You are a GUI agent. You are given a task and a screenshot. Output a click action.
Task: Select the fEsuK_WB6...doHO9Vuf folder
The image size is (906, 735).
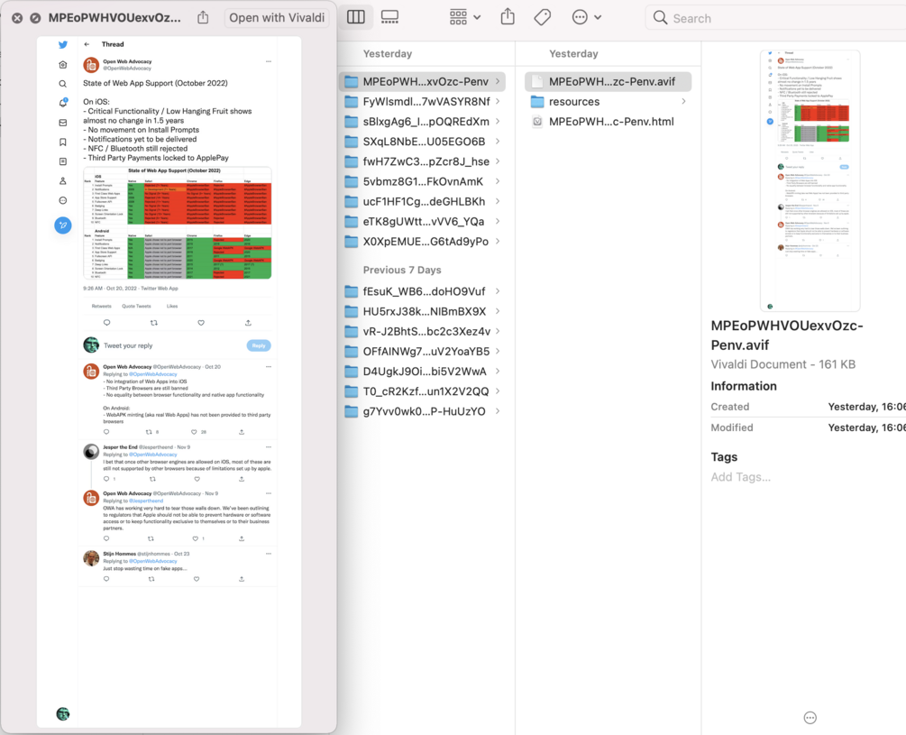pos(423,291)
